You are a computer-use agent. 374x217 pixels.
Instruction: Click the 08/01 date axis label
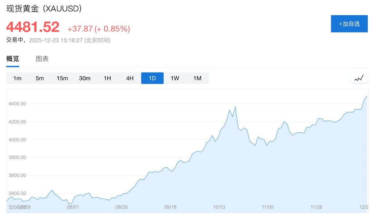click(73, 207)
